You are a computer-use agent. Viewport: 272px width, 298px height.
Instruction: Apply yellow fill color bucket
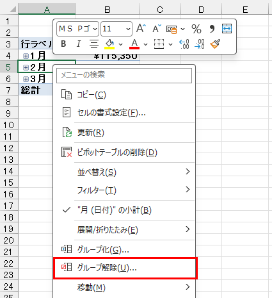point(109,44)
